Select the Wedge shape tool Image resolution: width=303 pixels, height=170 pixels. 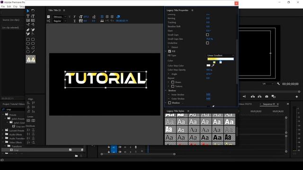pos(28,48)
